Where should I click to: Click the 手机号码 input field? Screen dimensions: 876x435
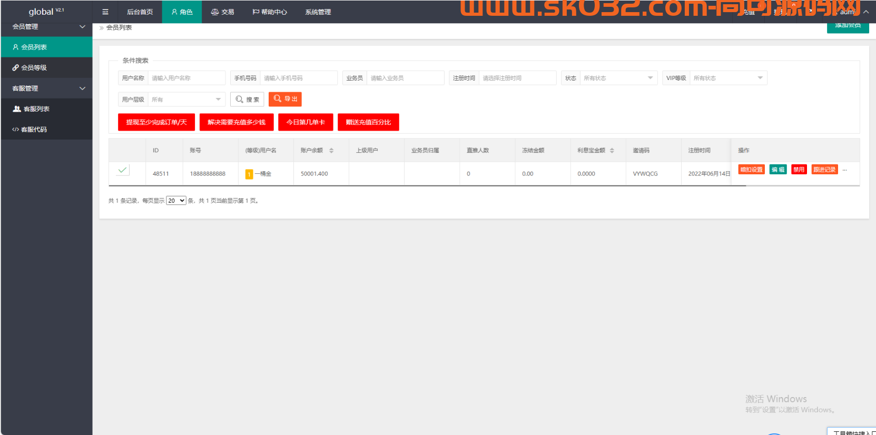299,78
